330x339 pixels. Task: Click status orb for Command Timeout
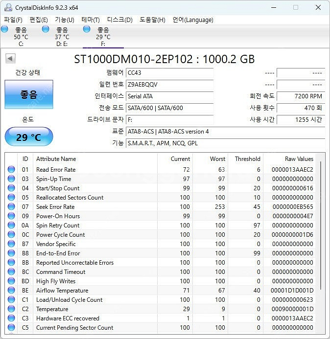11,271
